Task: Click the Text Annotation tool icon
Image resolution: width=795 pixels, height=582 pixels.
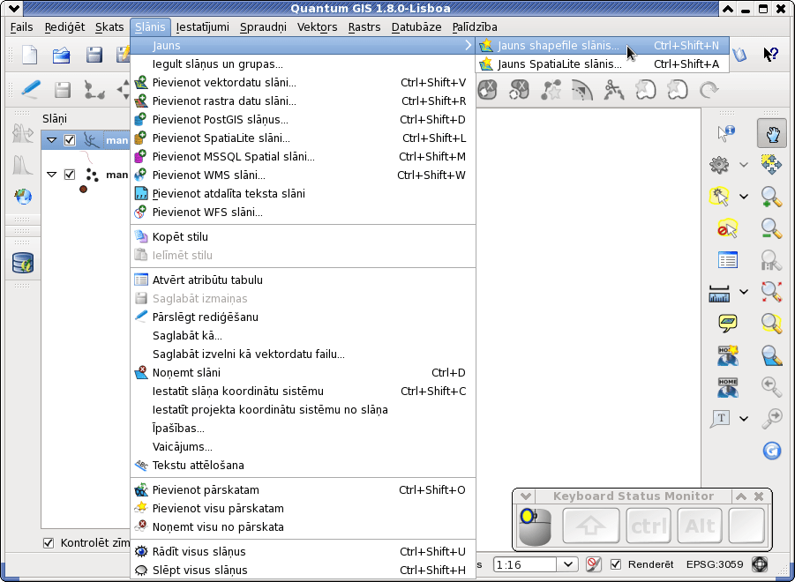Action: (720, 419)
